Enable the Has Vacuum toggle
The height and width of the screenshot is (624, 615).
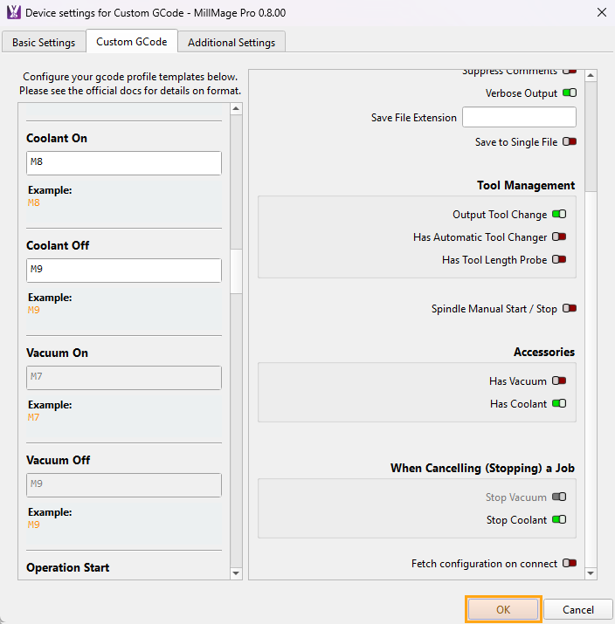point(559,381)
